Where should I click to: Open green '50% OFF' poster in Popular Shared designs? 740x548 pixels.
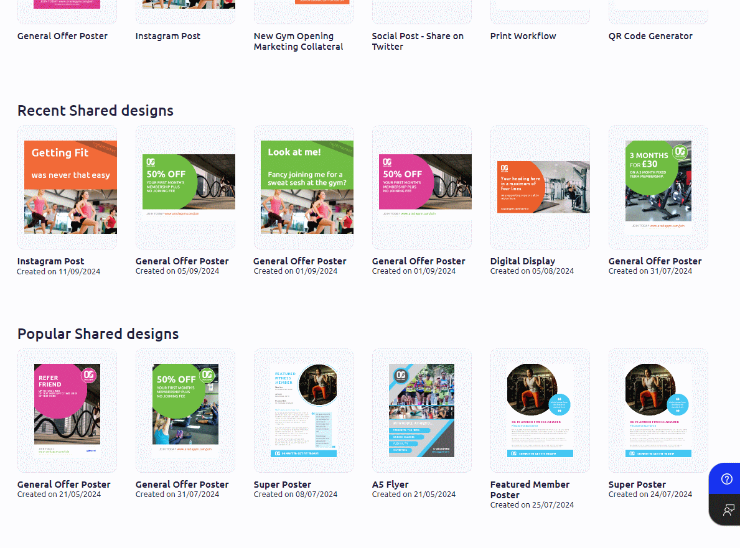pos(185,411)
